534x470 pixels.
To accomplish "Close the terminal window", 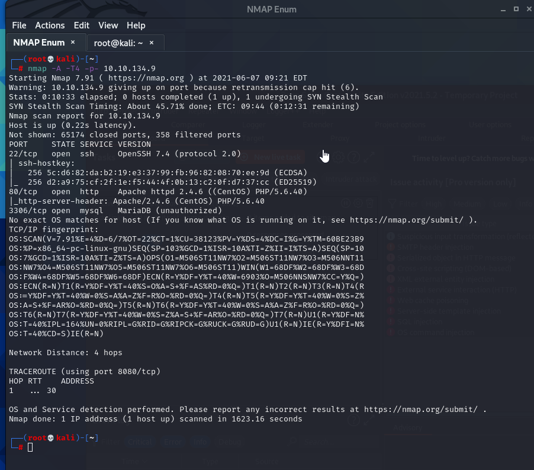I will point(527,9).
